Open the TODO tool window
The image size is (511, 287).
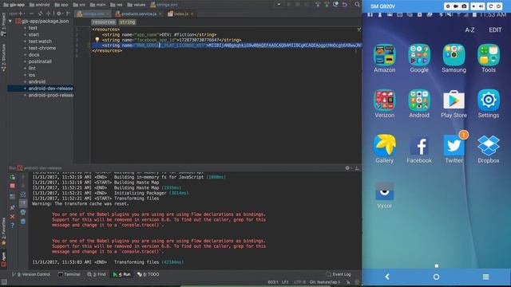click(x=149, y=274)
